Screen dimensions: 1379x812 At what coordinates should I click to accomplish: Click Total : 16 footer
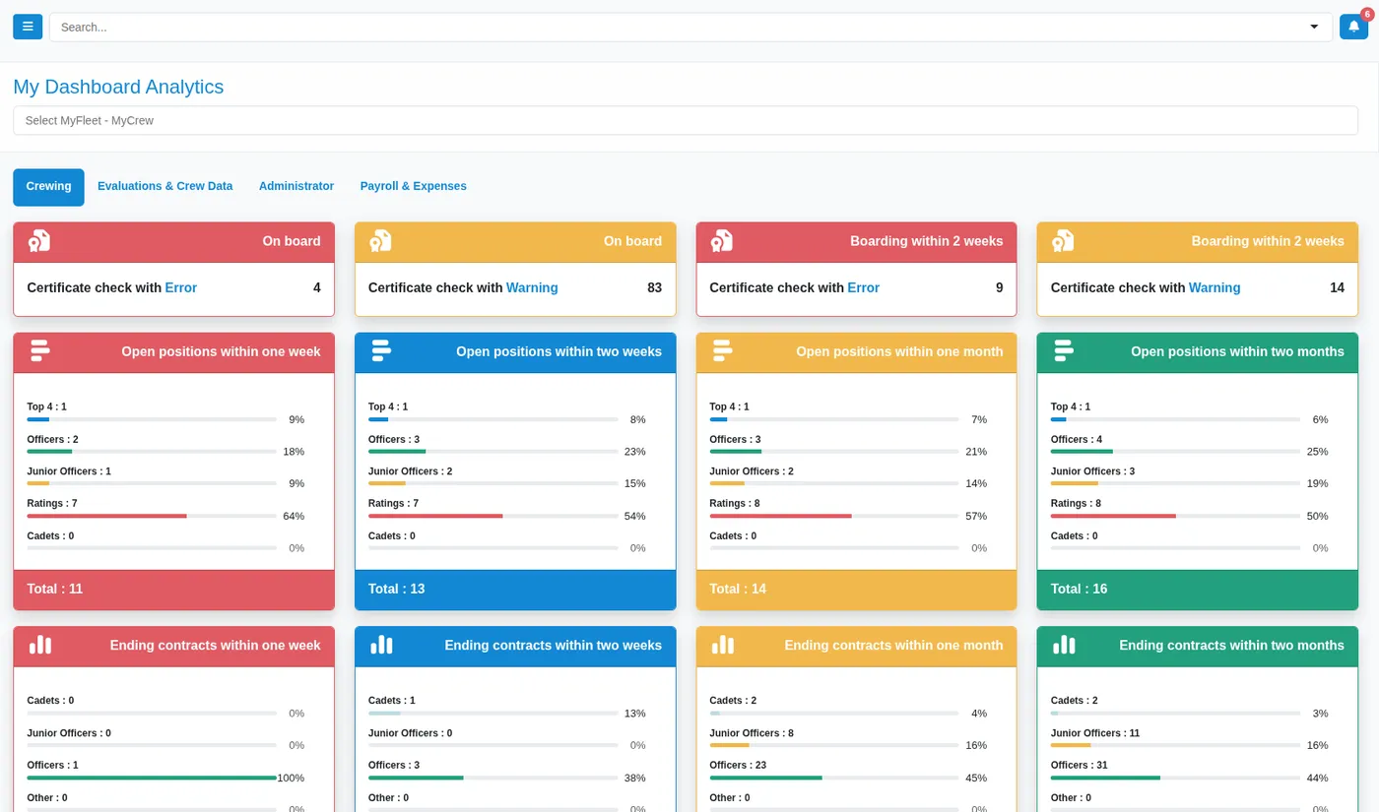tap(1198, 590)
